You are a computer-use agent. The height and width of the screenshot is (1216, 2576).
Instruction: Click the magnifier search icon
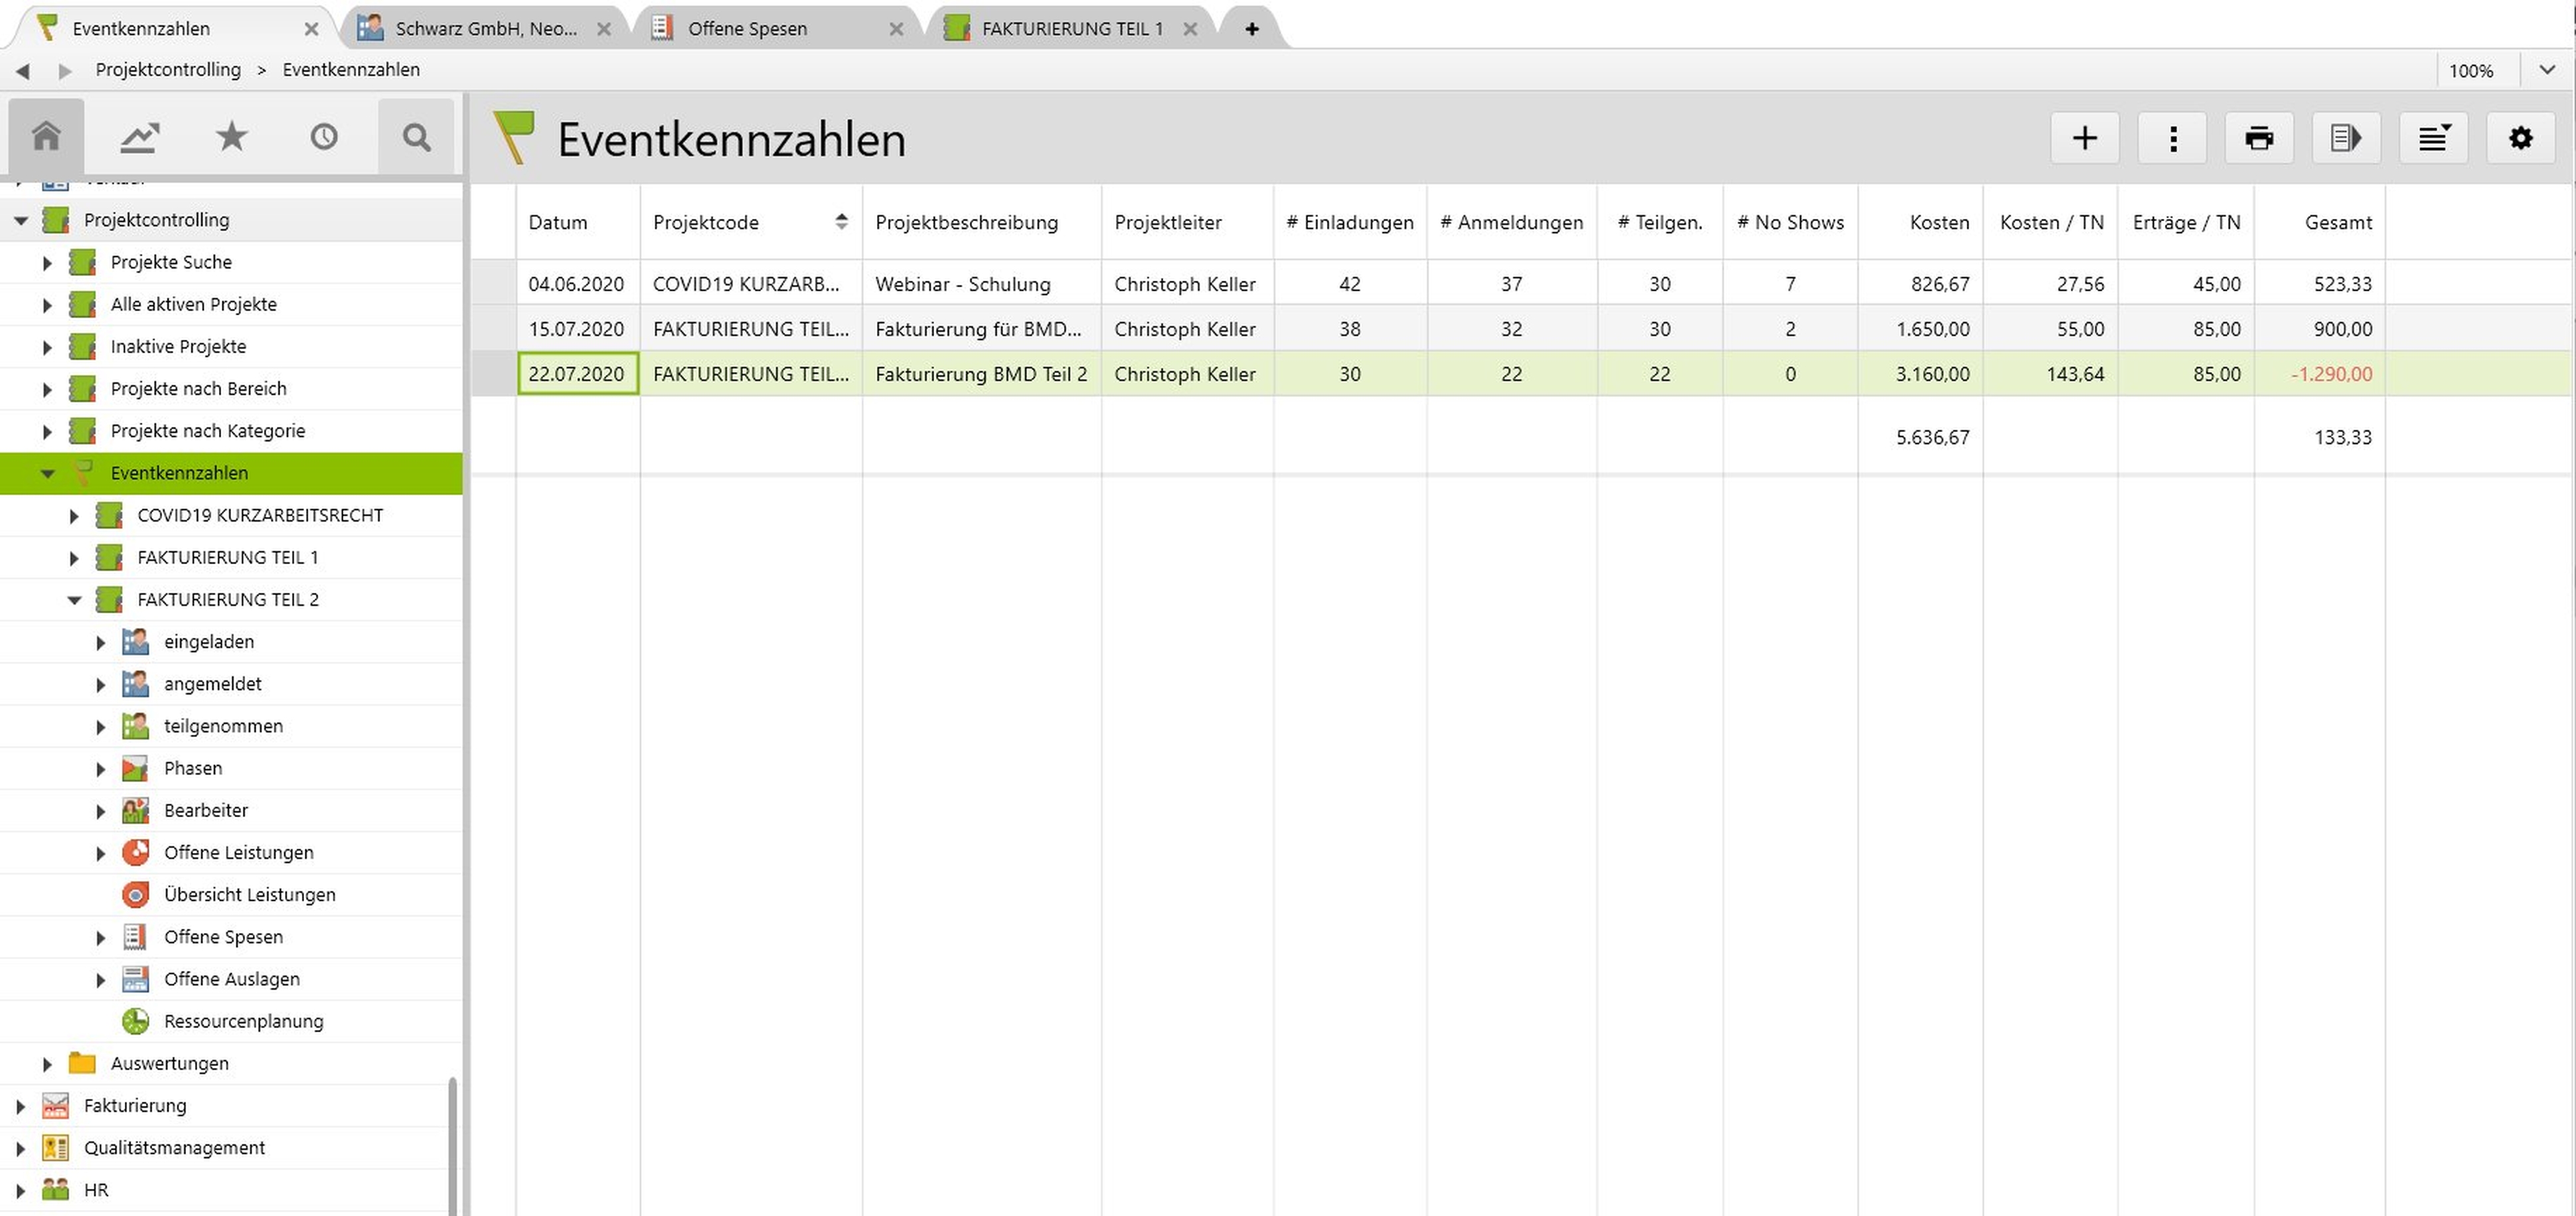click(416, 136)
